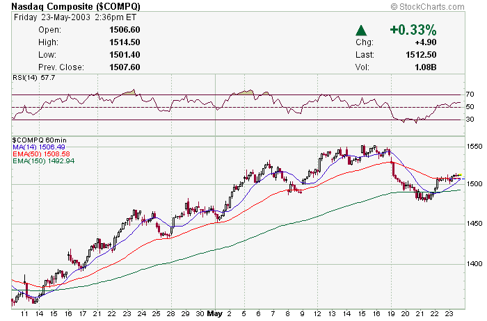Click the RSI 50 level label

(470, 107)
